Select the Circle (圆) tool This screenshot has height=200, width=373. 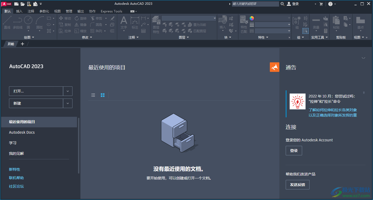[x=28, y=22]
